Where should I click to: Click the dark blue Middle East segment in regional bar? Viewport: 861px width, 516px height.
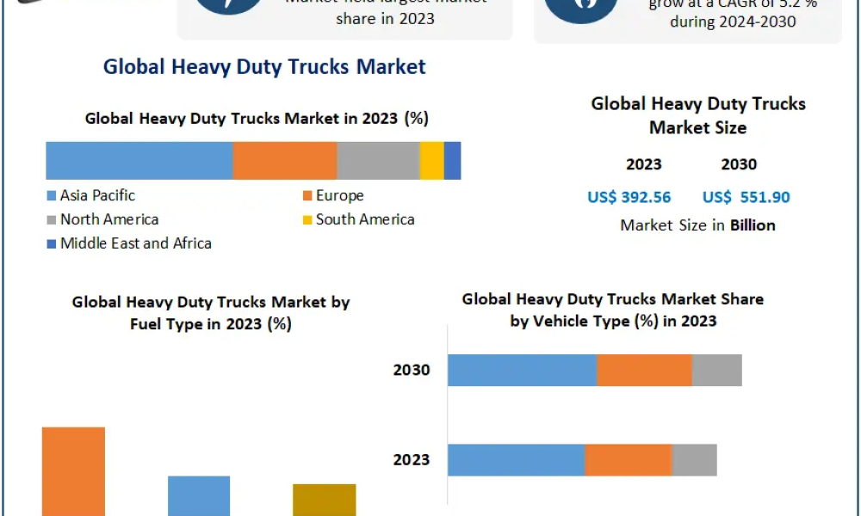point(453,161)
